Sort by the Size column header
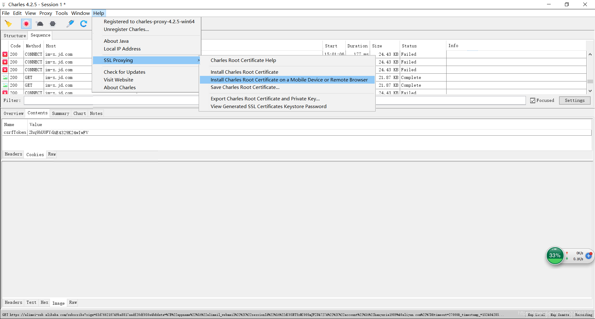595x319 pixels. (385, 46)
